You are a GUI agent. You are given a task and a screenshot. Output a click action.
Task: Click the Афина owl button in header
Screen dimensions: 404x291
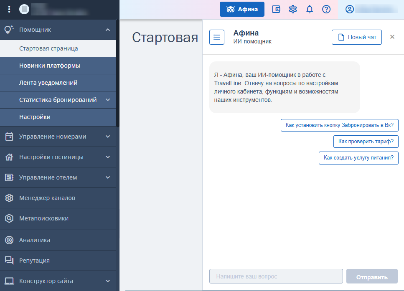coord(242,9)
